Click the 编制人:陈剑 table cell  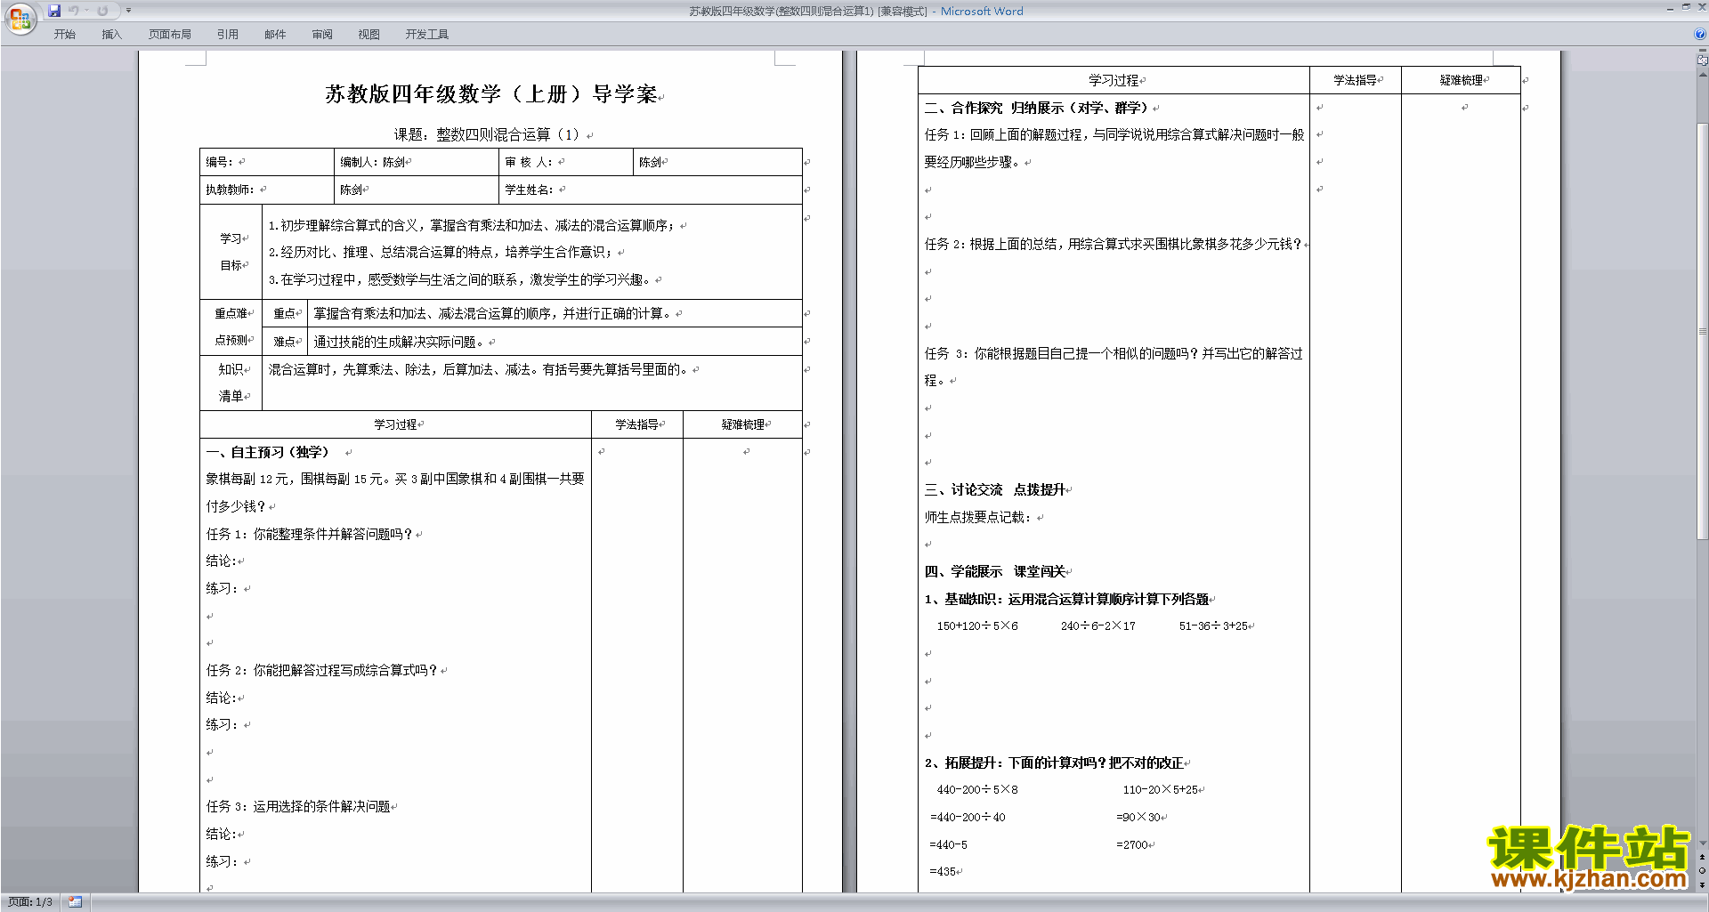pos(416,162)
